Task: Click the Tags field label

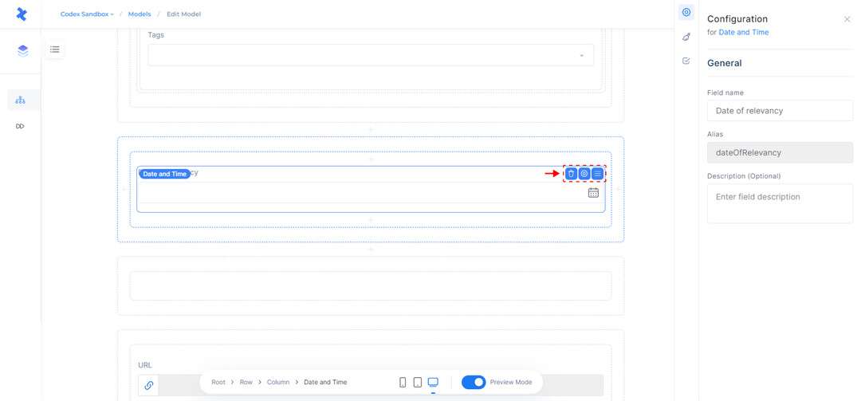Action: [x=156, y=34]
